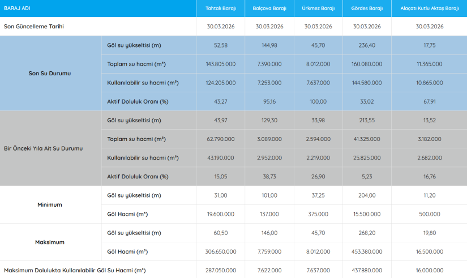
Task: Select Balçova's active fill rate 95,16
Action: click(x=269, y=101)
